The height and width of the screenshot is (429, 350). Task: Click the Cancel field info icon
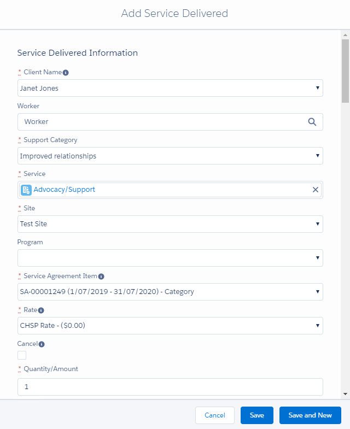point(42,344)
